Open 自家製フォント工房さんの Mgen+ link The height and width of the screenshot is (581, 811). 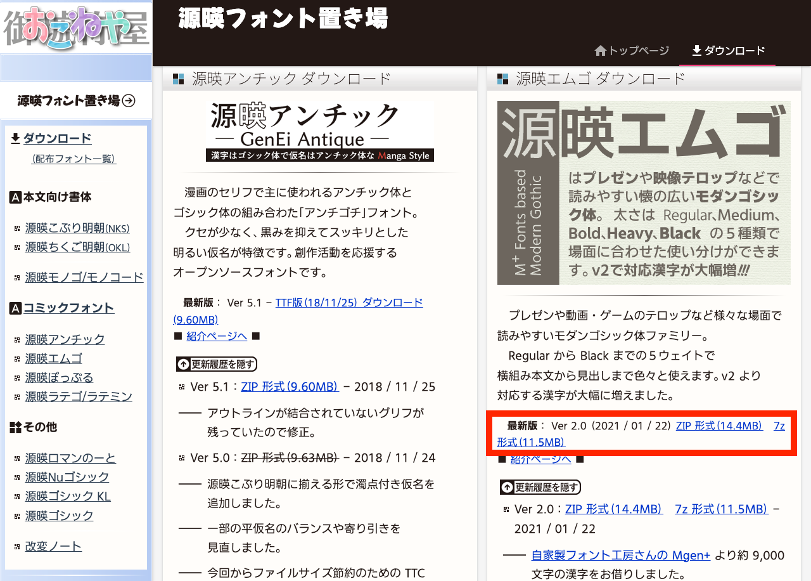pos(621,556)
